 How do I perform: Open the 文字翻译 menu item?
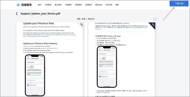tap(48, 5)
